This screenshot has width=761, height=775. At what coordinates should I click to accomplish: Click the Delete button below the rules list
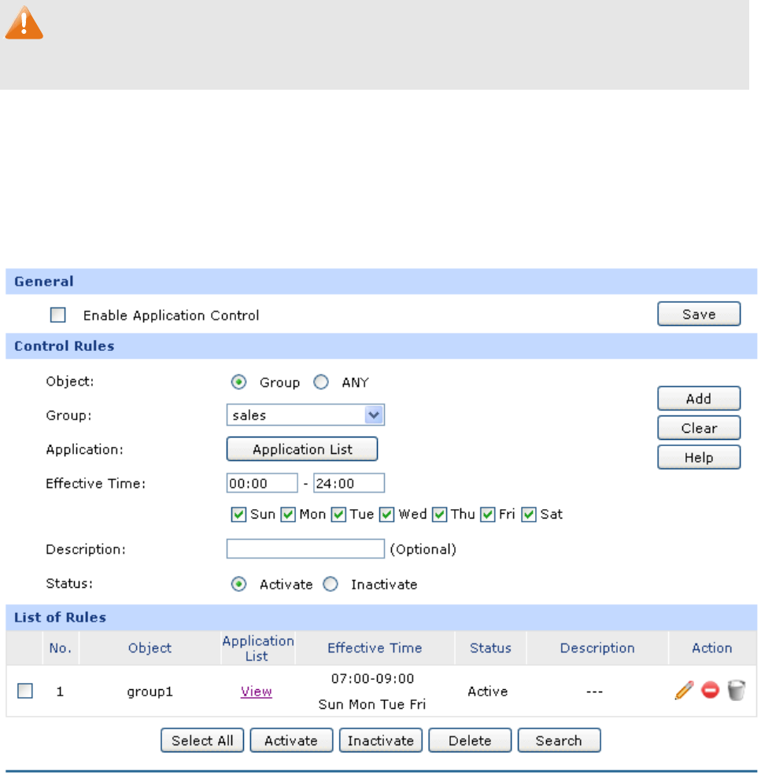pos(470,740)
